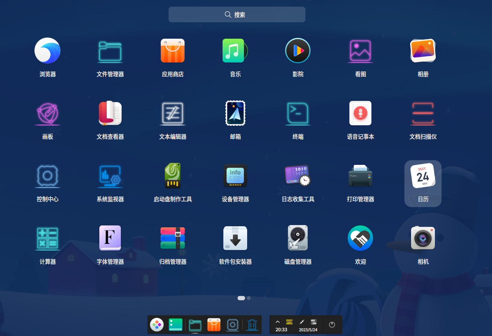Screen dimensions: 492x336
Task: Open control center from the dock
Action: click(x=233, y=325)
